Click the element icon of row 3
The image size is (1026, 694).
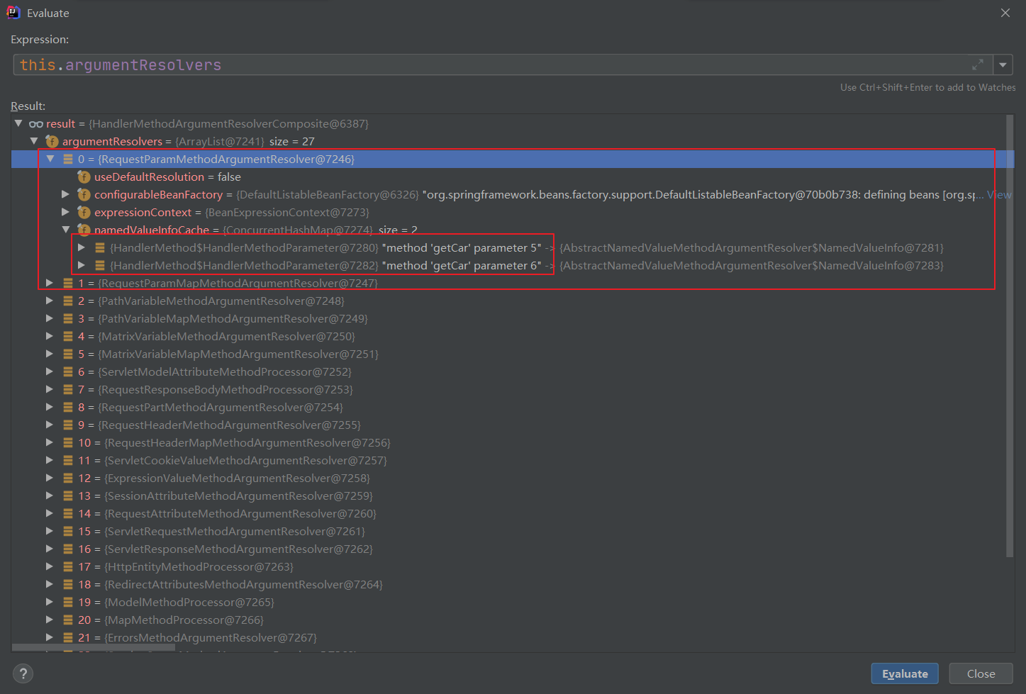(x=68, y=318)
